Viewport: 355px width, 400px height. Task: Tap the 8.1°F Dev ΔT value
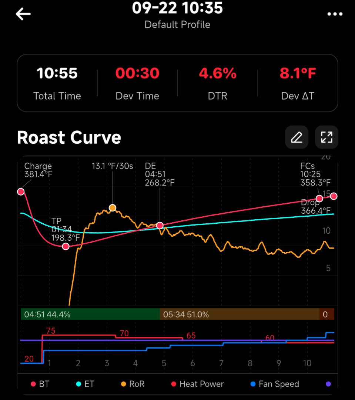click(x=298, y=73)
